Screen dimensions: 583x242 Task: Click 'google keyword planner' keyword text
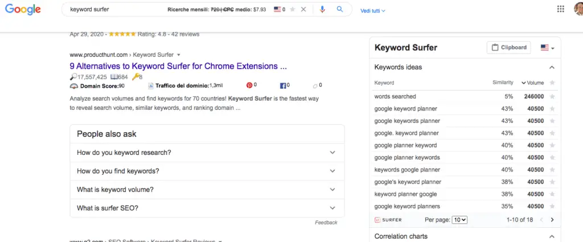(405, 109)
